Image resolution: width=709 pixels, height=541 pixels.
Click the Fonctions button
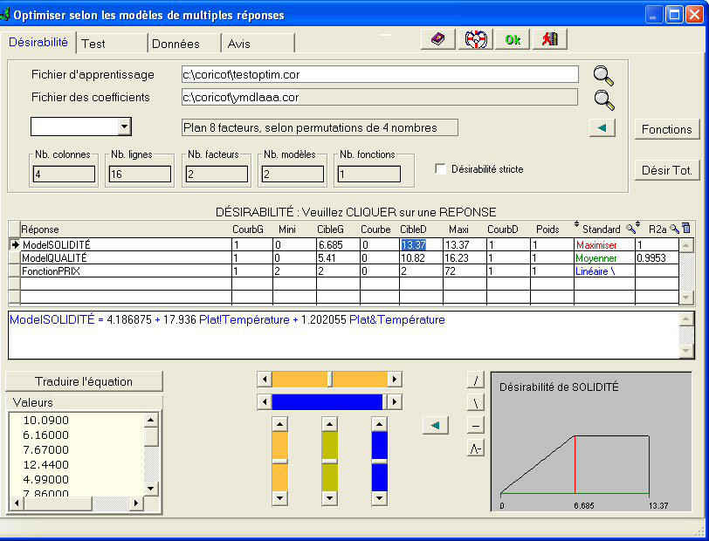coord(666,129)
